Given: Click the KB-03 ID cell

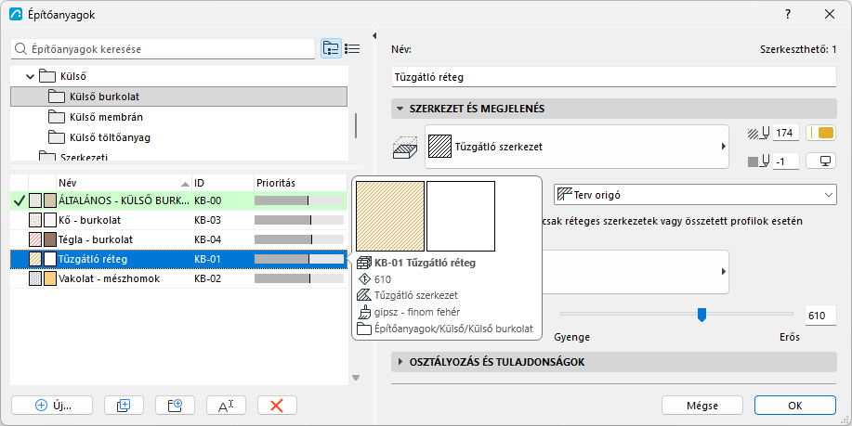Looking at the screenshot, I should coord(207,220).
